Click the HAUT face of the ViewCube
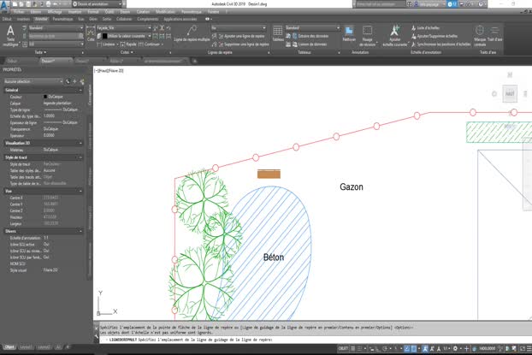Screen dimensions: 532x355 [x=510, y=94]
